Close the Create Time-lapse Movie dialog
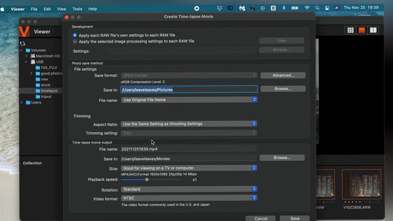 pos(66,17)
